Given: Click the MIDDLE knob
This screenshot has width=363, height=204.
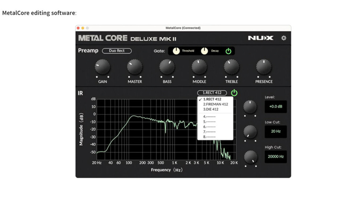Looking at the screenshot, I should 199,67.
